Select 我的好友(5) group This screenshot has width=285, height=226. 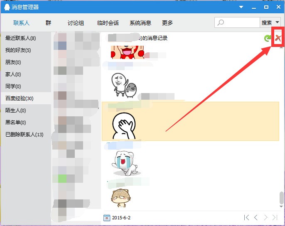(x=26, y=50)
